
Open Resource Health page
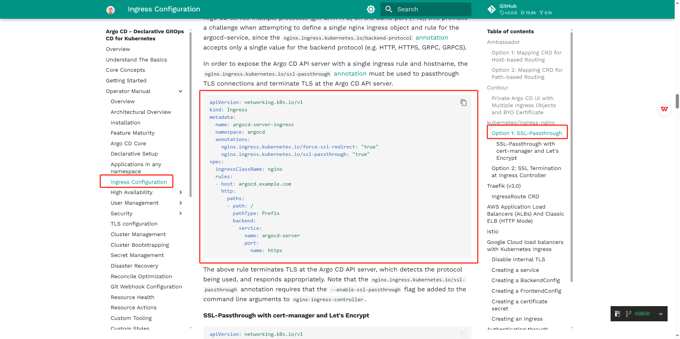pyautogui.click(x=132, y=297)
